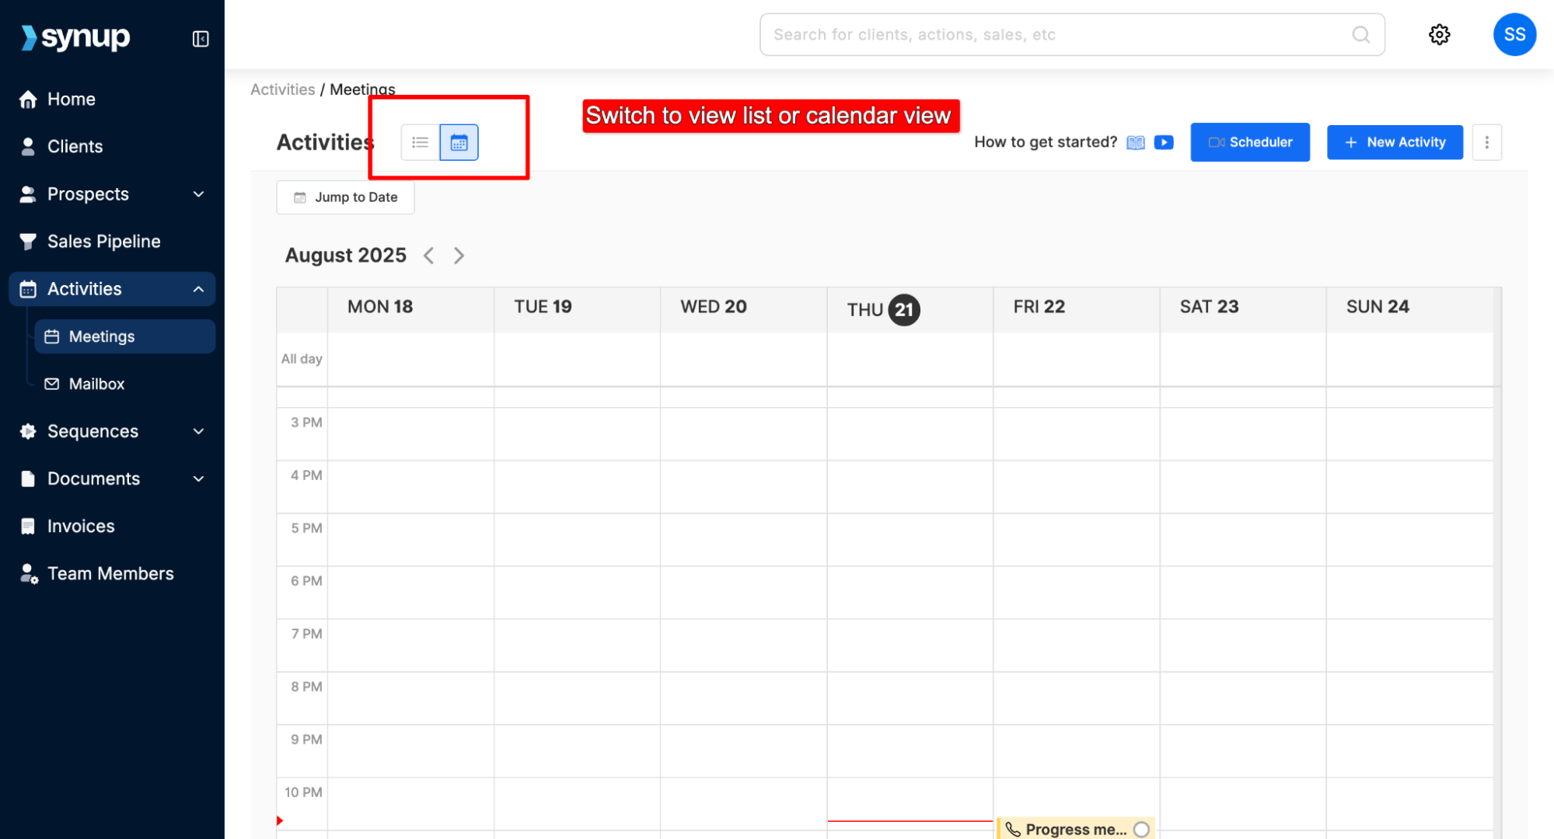Open Clients in sidebar
This screenshot has width=1554, height=839.
point(113,147)
